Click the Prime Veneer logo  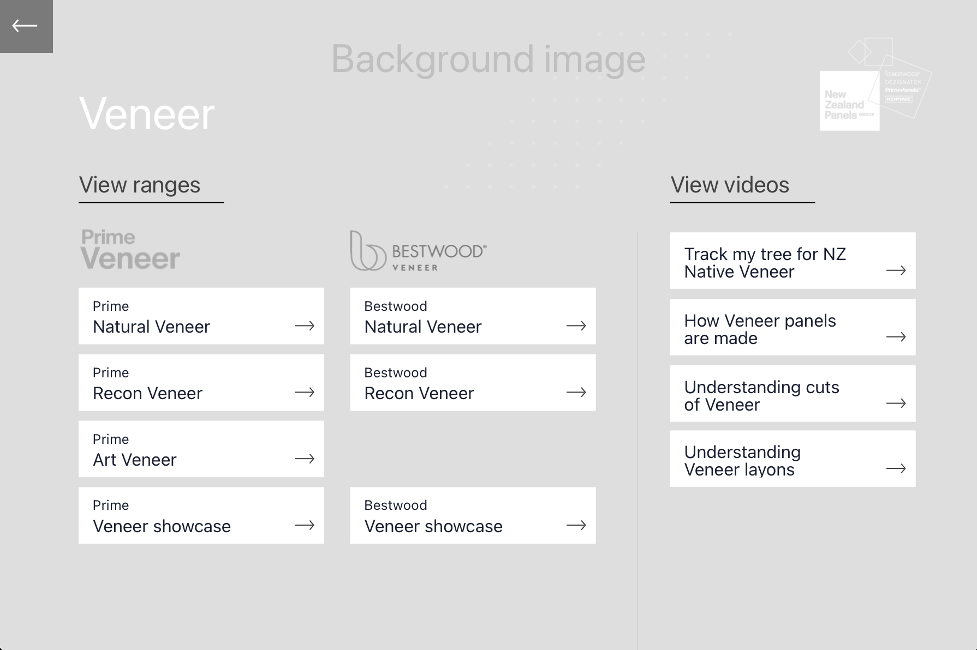click(130, 250)
